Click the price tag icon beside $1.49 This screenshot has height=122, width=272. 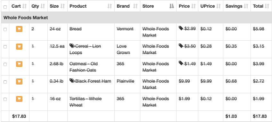[181, 63]
